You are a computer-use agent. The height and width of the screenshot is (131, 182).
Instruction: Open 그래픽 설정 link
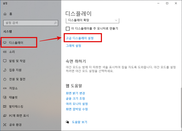coord(74,46)
